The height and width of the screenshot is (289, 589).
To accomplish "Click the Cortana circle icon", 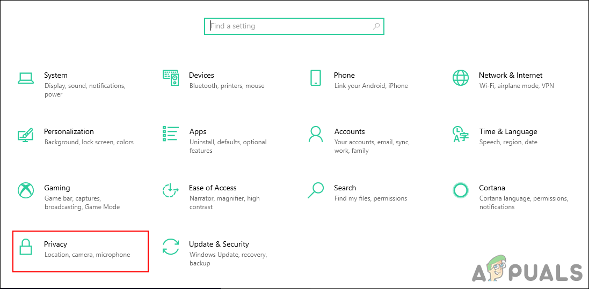I will pos(461,190).
